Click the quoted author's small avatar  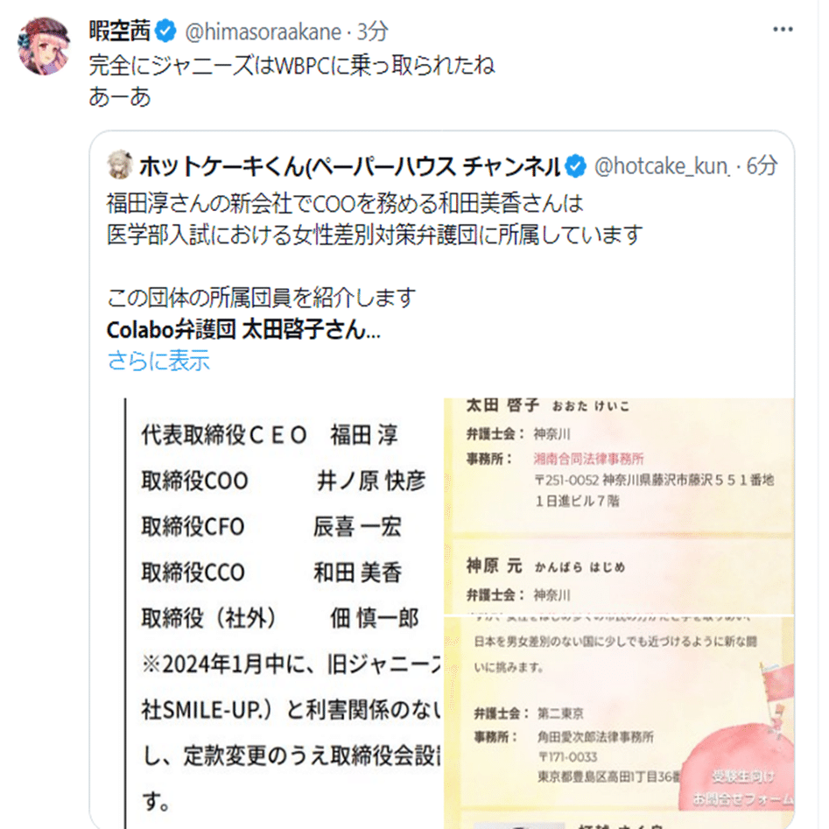pyautogui.click(x=120, y=165)
